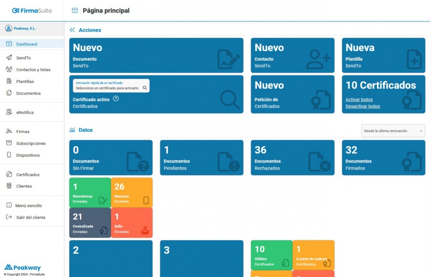
Task: Click the Dispositivos phone icon
Action: 10,155
